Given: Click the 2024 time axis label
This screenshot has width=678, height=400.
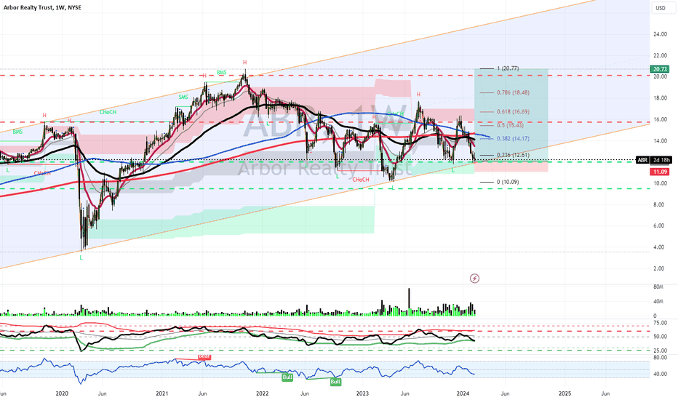Looking at the screenshot, I should 463,394.
